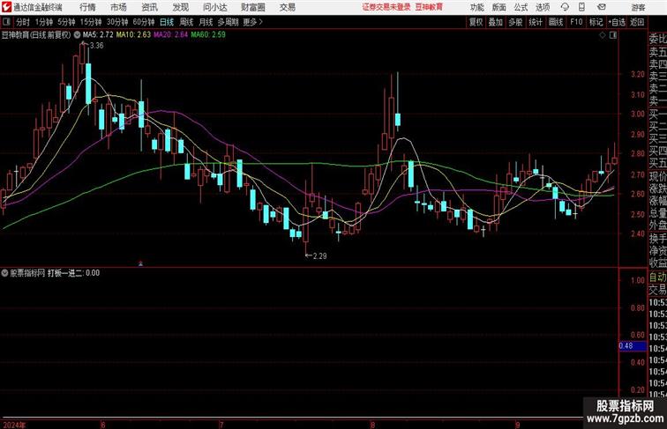The height and width of the screenshot is (429, 667).
Task: Switch to 15分钟 period
Action: pyautogui.click(x=91, y=22)
